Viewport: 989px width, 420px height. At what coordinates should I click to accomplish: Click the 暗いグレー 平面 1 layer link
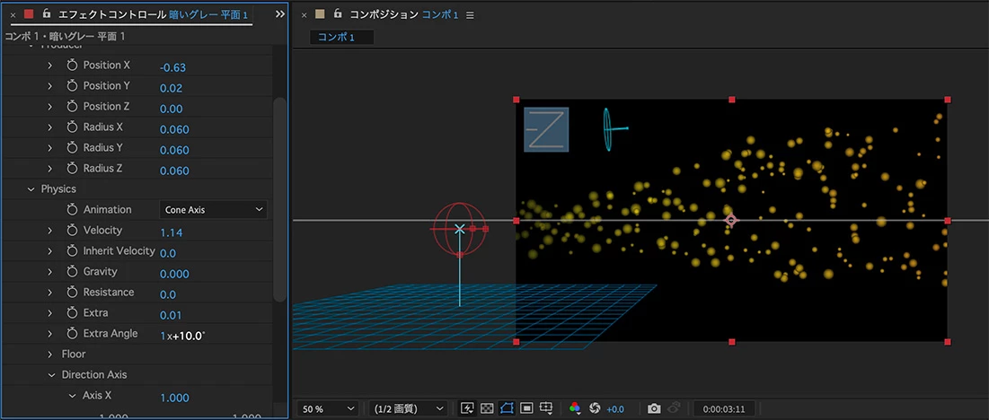208,14
